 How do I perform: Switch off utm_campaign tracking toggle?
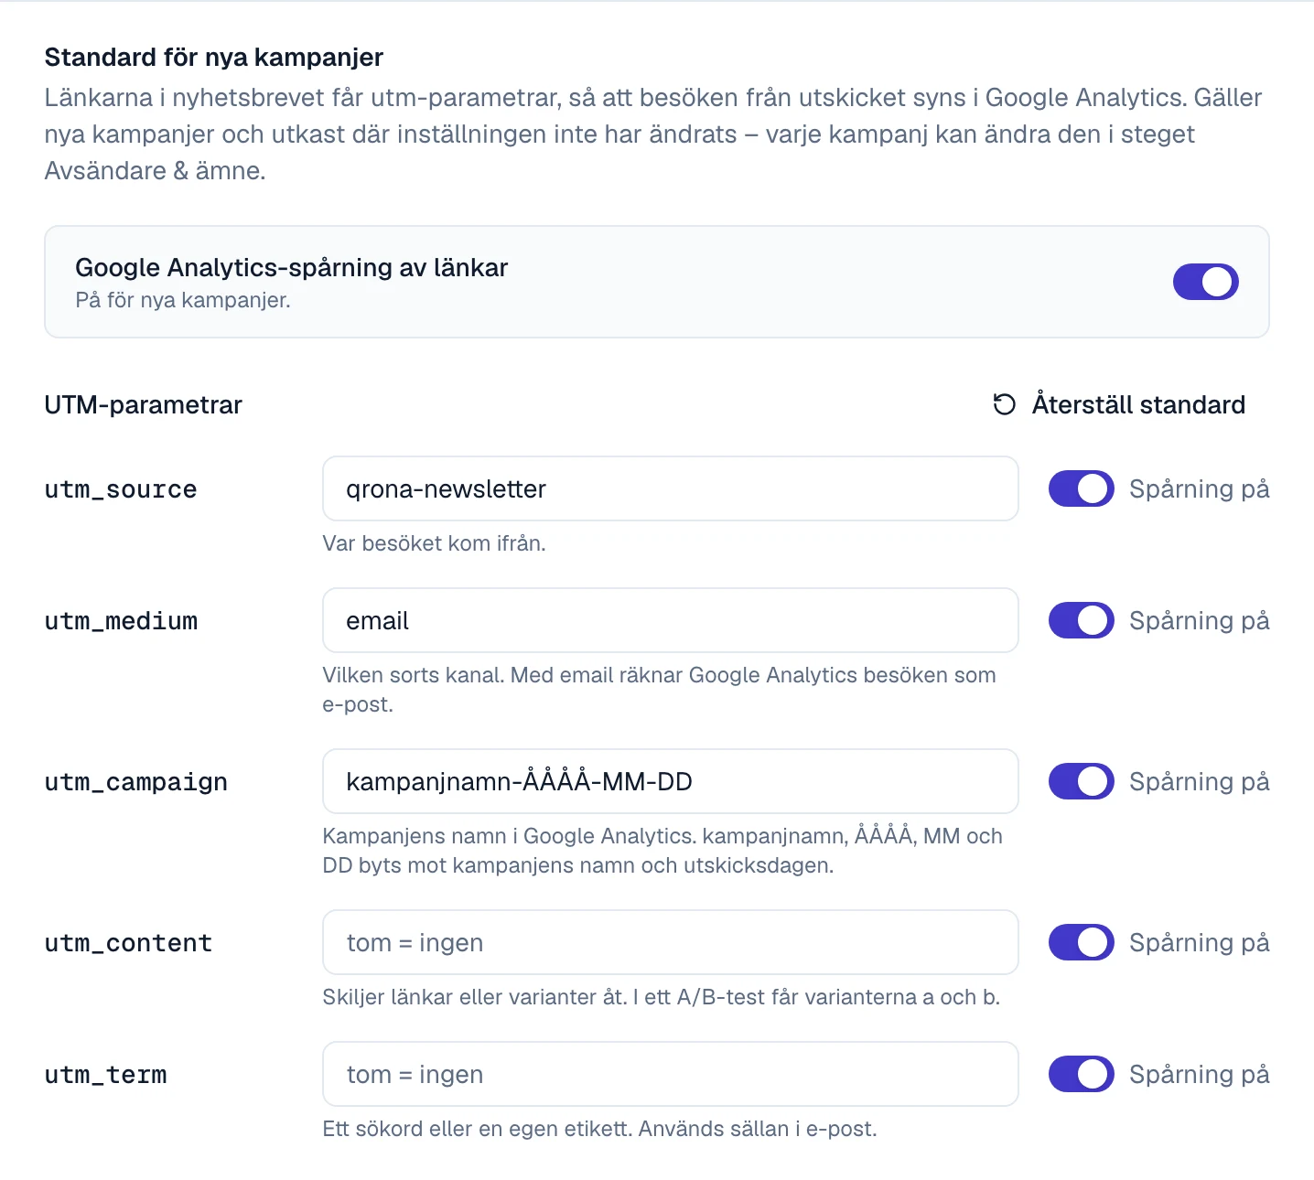(x=1082, y=781)
